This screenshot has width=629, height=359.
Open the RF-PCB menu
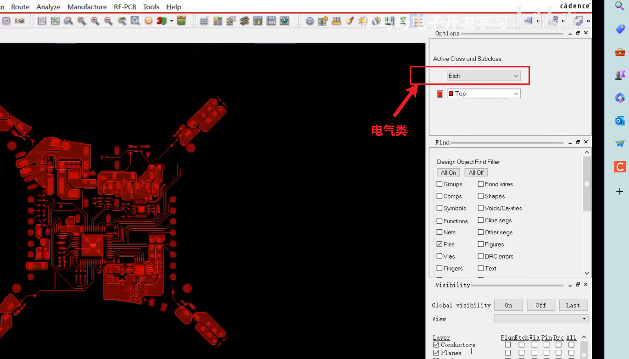(125, 7)
